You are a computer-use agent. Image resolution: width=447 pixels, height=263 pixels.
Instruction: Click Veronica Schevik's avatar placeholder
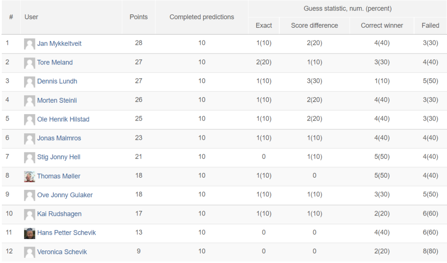tap(29, 252)
